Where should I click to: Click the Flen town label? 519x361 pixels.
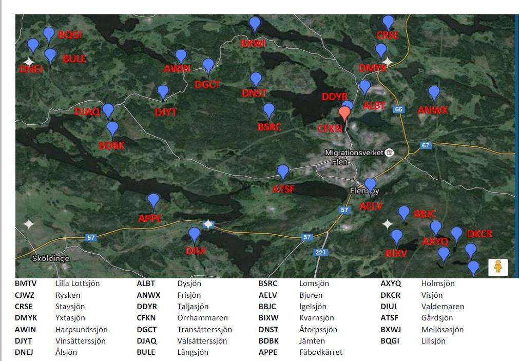(x=340, y=162)
